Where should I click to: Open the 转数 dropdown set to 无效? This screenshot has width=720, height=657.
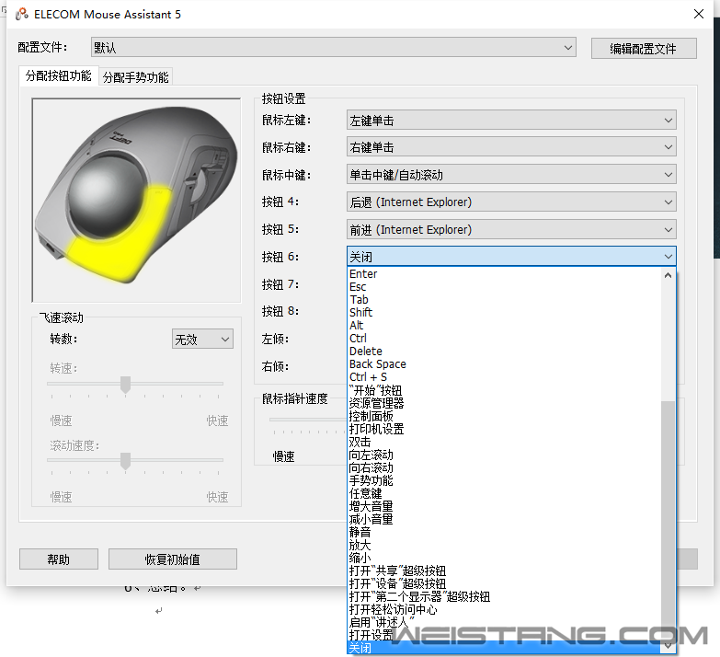click(202, 339)
